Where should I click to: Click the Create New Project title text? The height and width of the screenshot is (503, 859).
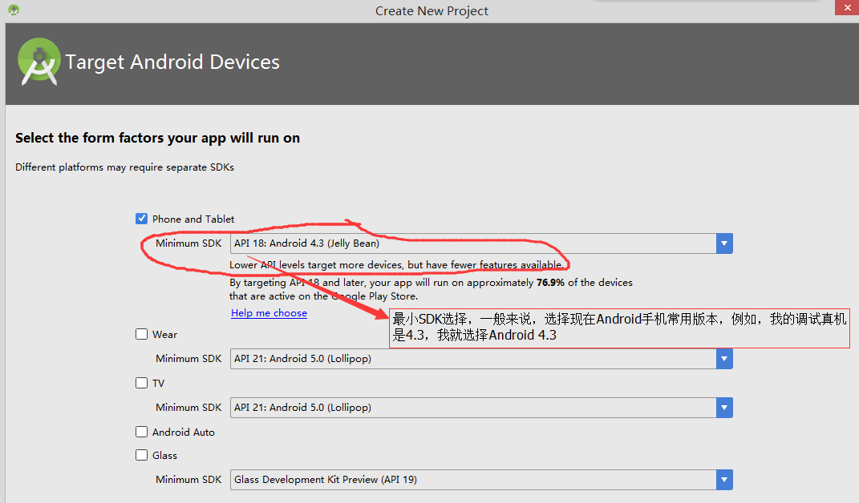click(432, 11)
